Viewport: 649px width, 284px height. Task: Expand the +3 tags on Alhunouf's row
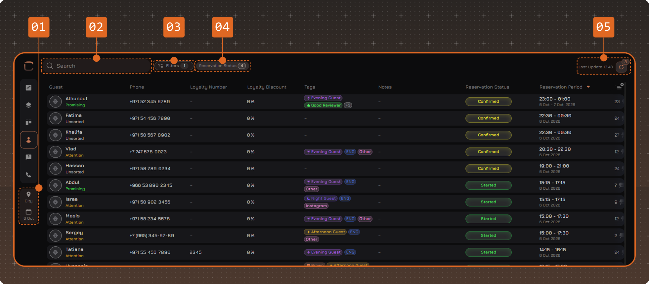pyautogui.click(x=348, y=105)
